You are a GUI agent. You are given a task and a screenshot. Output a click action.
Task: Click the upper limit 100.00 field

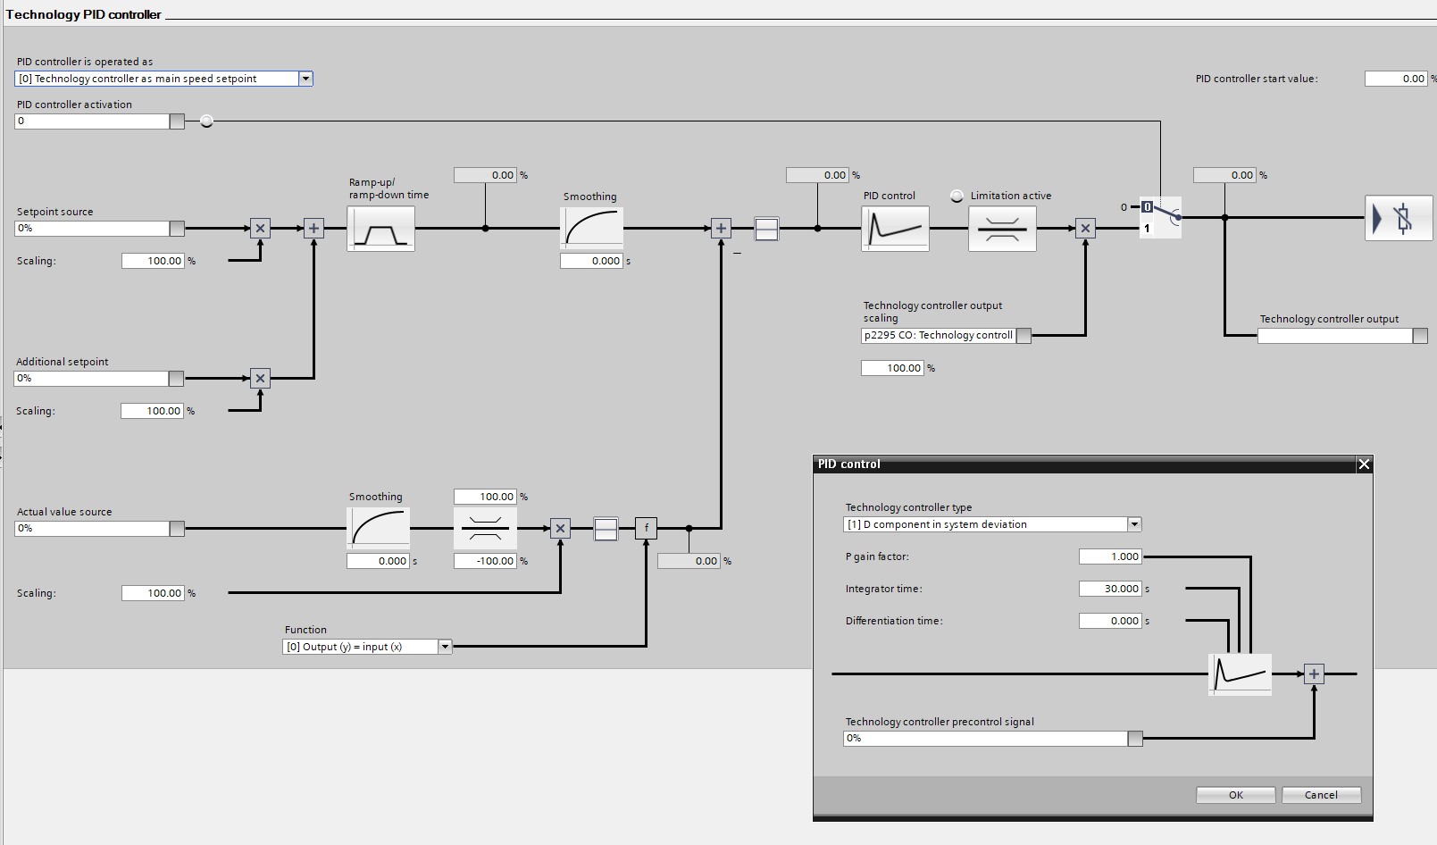485,497
